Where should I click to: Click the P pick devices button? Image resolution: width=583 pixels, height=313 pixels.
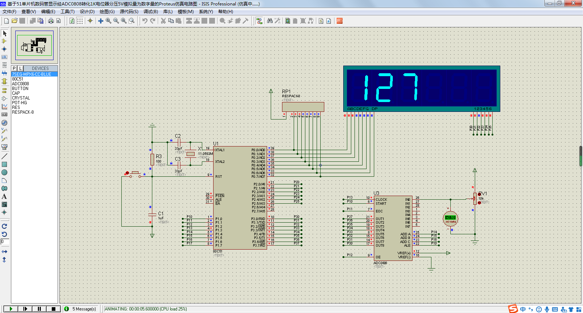tap(14, 68)
